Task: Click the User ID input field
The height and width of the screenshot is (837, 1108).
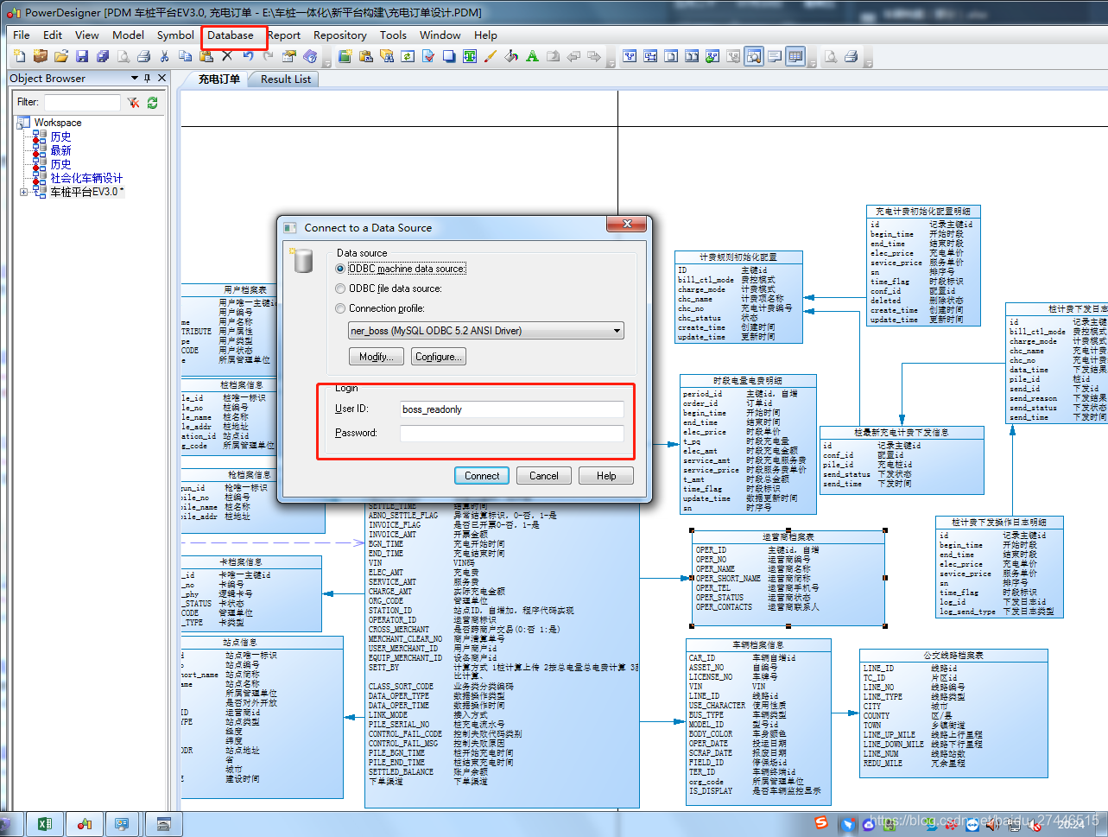Action: point(511,409)
